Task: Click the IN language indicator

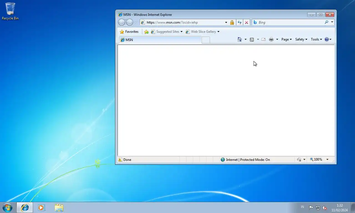Action: point(302,207)
